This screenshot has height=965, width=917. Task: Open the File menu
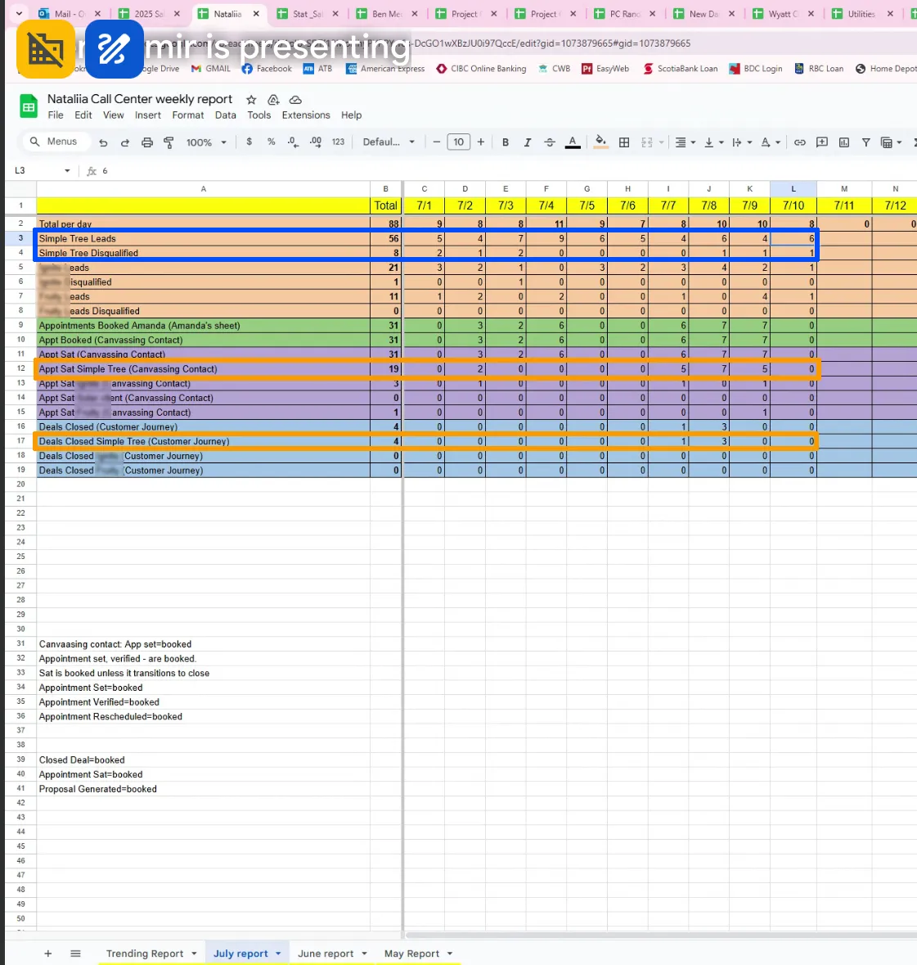(x=56, y=115)
